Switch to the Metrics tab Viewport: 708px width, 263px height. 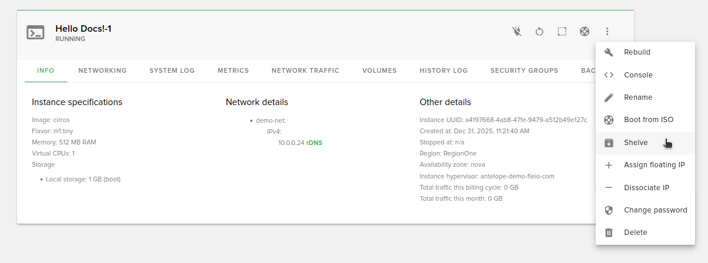pos(233,70)
